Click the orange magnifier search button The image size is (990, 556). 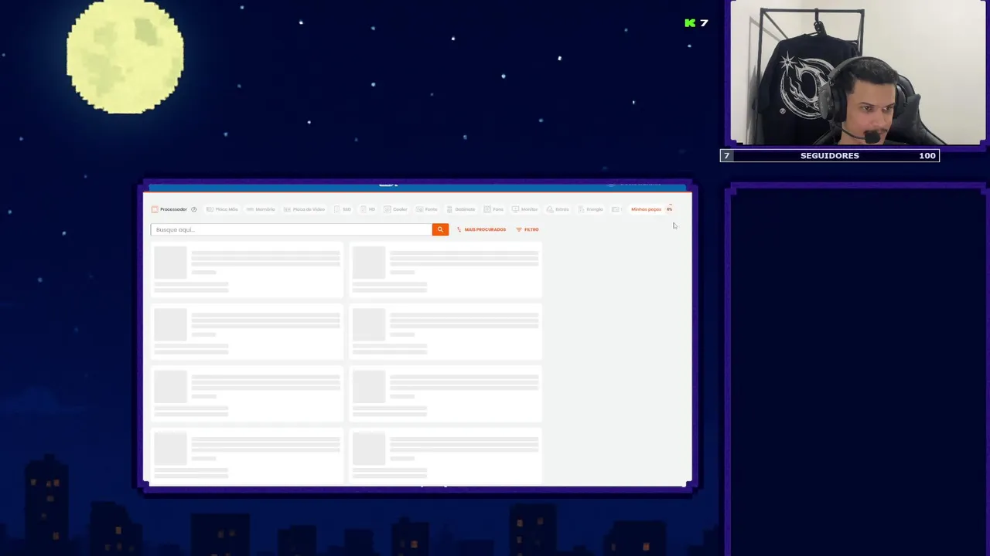pos(440,229)
